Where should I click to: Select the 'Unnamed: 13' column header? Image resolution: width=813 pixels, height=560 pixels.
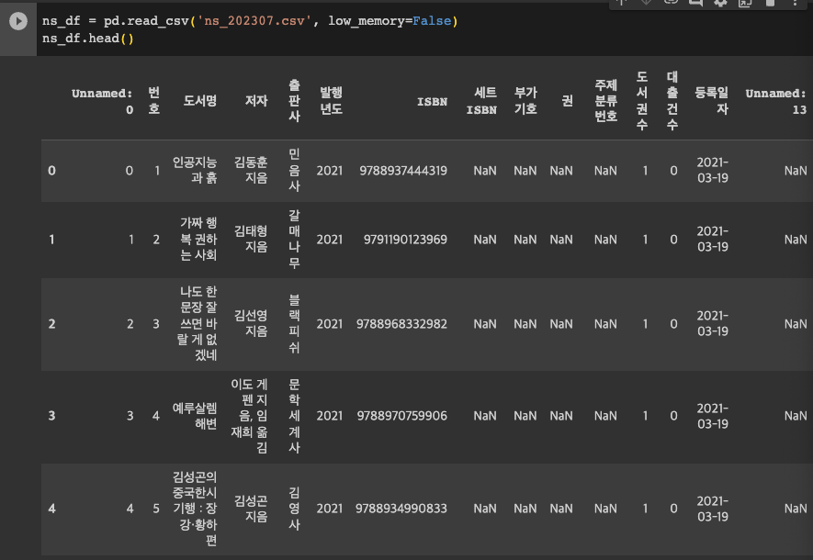775,101
